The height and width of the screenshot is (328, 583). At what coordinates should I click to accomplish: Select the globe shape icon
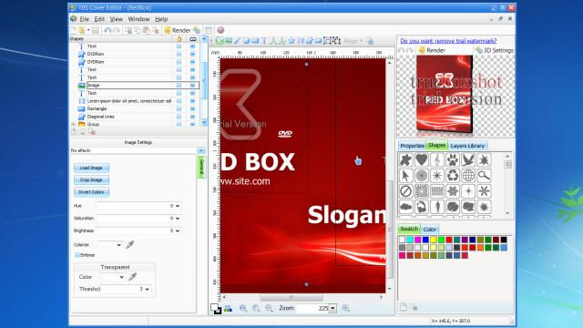pos(468,176)
